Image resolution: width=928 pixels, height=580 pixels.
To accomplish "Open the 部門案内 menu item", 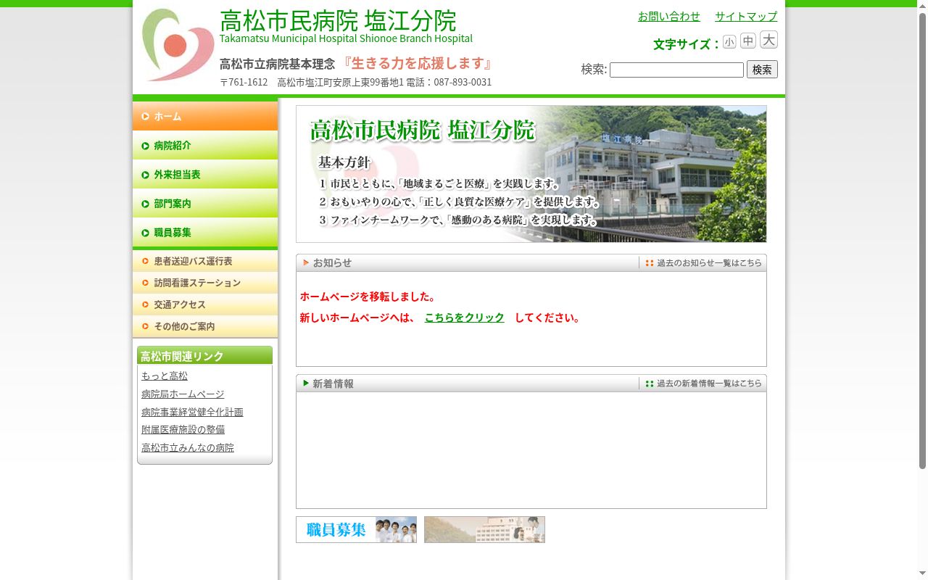I will pos(205,203).
